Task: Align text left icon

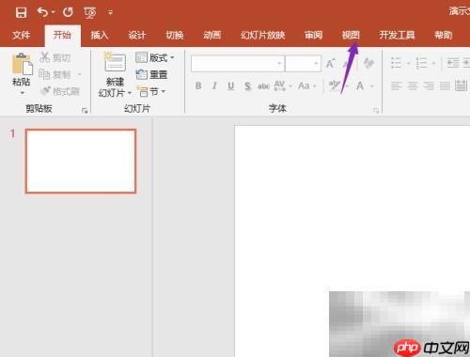Action: point(397,85)
